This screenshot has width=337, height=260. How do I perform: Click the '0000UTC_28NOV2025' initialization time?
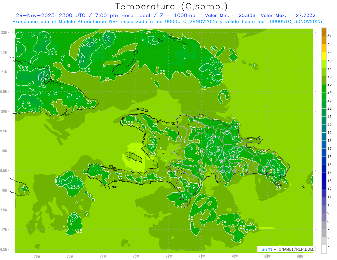191,22
